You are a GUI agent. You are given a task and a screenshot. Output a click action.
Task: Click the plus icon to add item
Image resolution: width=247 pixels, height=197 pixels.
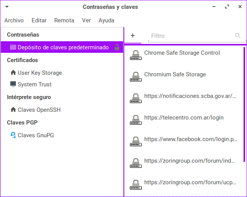point(133,35)
